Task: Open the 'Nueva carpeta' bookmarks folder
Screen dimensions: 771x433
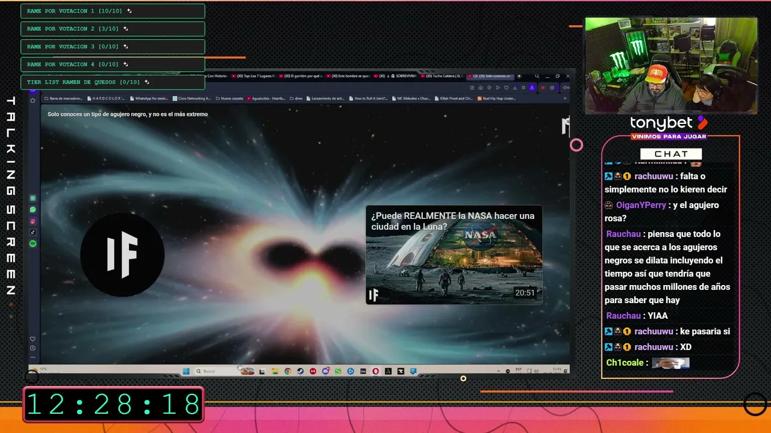Action: (x=229, y=98)
